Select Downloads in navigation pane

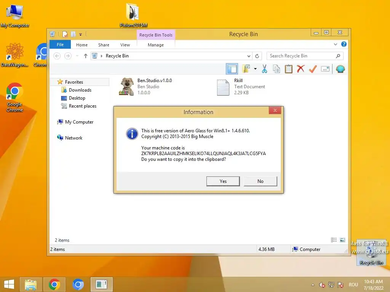pyautogui.click(x=80, y=90)
